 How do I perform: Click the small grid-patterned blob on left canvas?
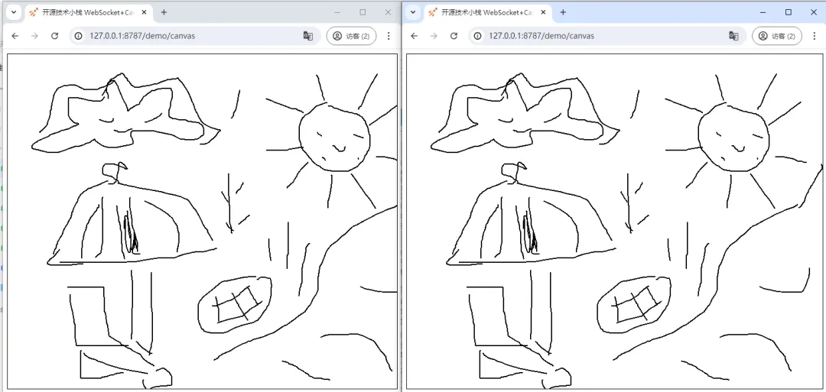point(235,305)
